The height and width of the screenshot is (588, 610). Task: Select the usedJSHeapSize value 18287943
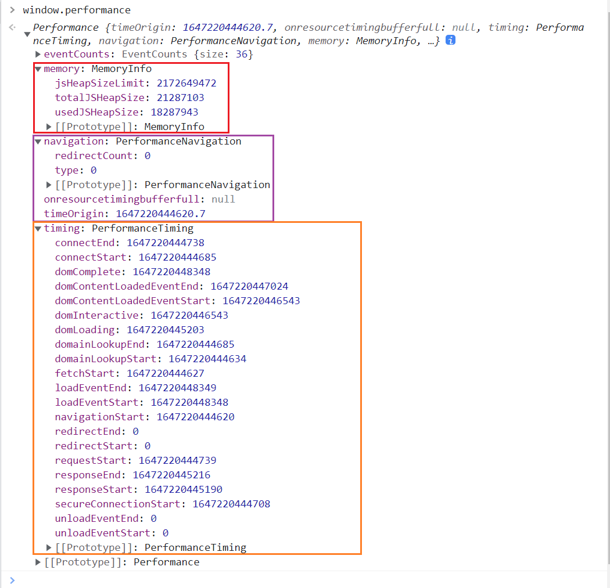[174, 112]
